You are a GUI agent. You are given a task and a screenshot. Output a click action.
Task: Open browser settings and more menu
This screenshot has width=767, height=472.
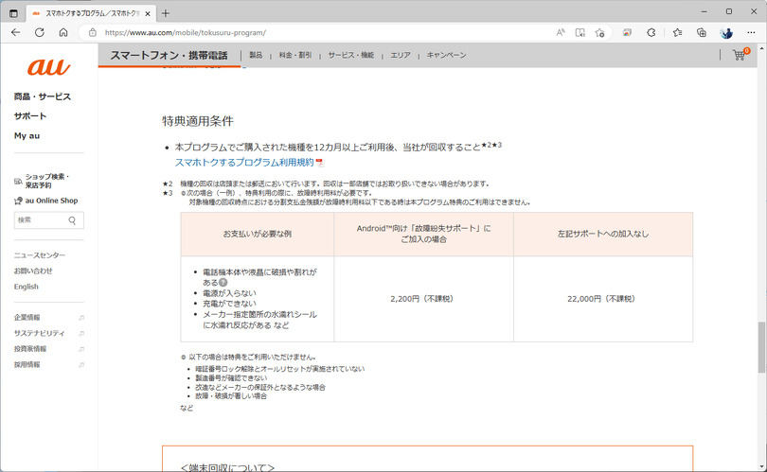[751, 33]
